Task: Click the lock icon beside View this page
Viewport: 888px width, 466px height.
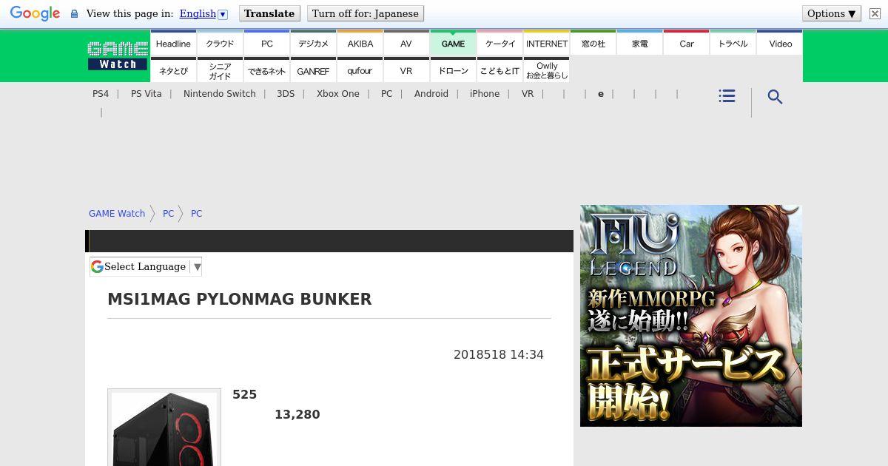Action: [x=74, y=13]
